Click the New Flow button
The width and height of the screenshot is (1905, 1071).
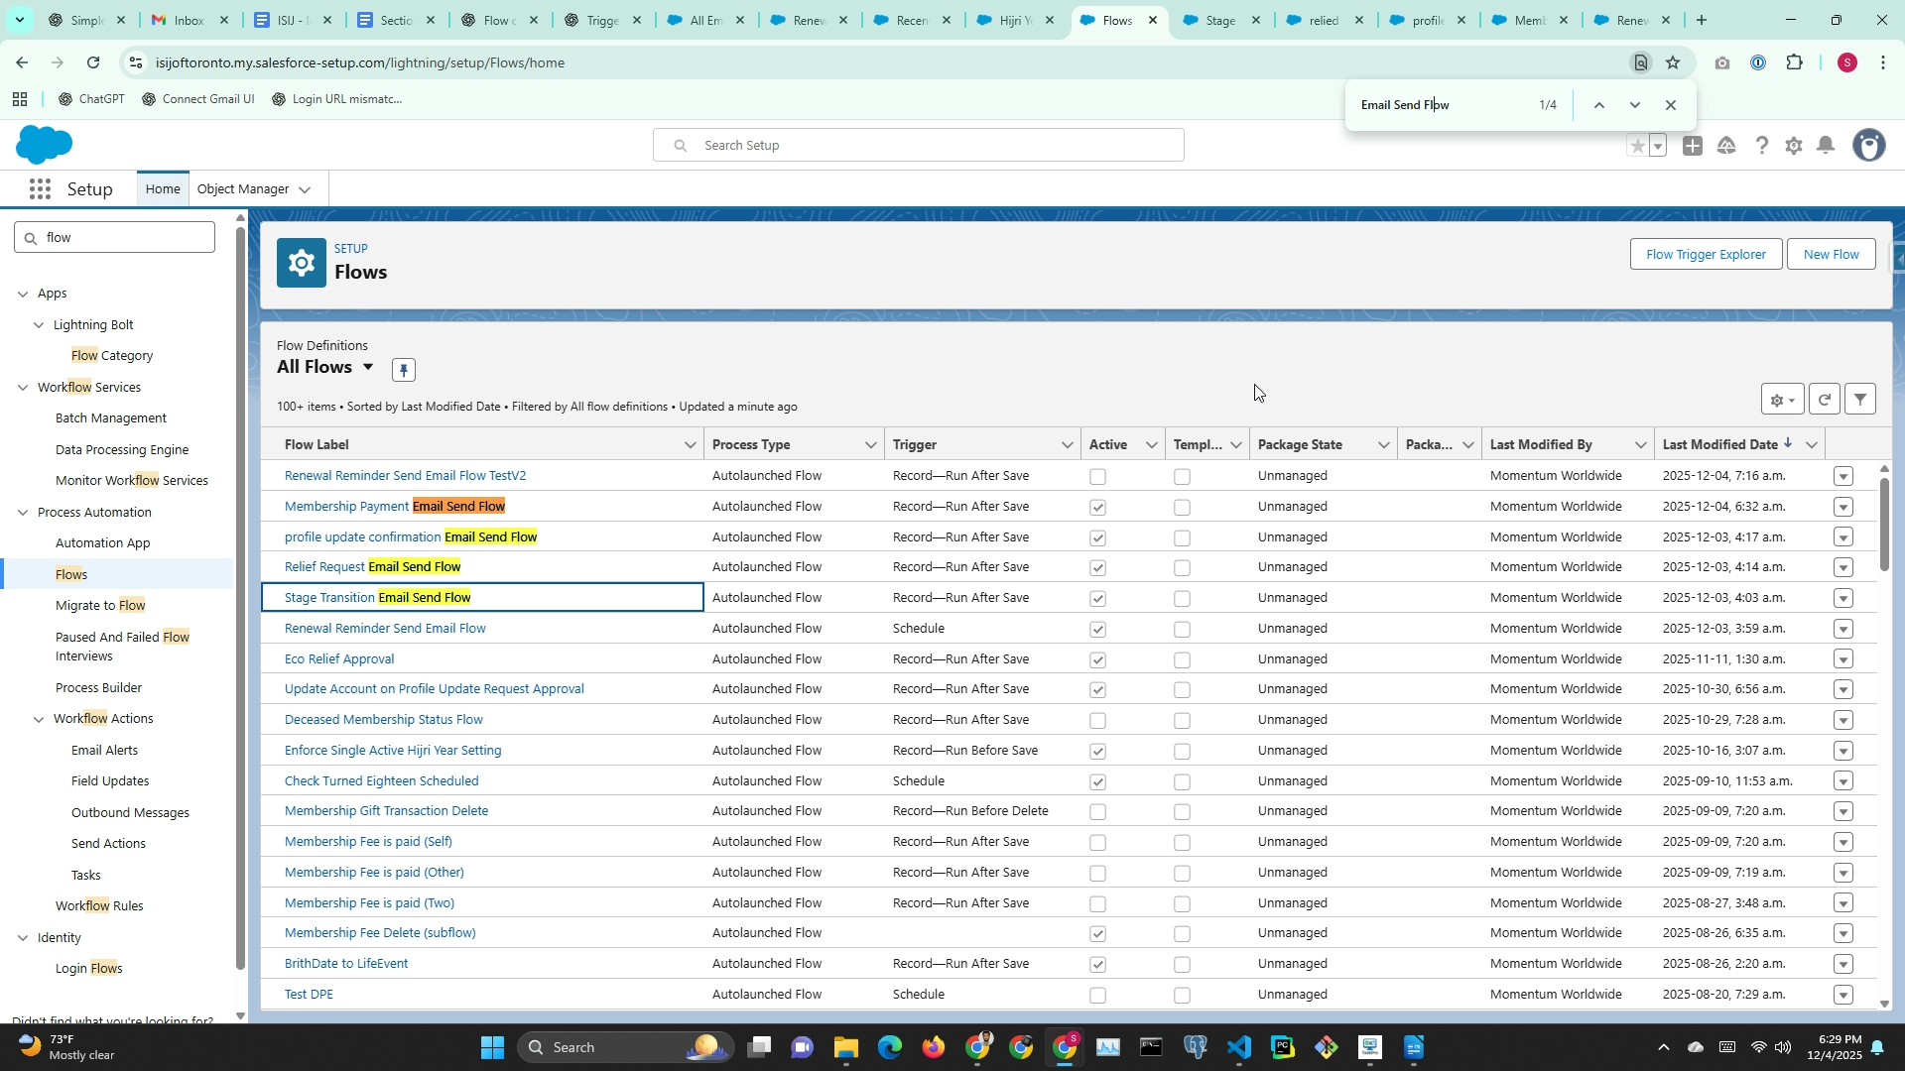point(1831,255)
